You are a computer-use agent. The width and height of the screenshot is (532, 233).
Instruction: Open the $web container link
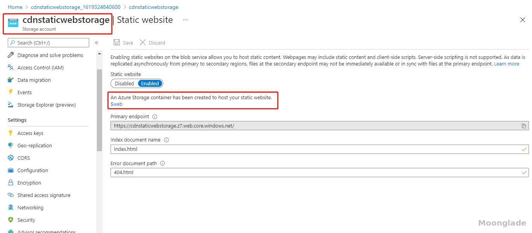[x=117, y=104]
